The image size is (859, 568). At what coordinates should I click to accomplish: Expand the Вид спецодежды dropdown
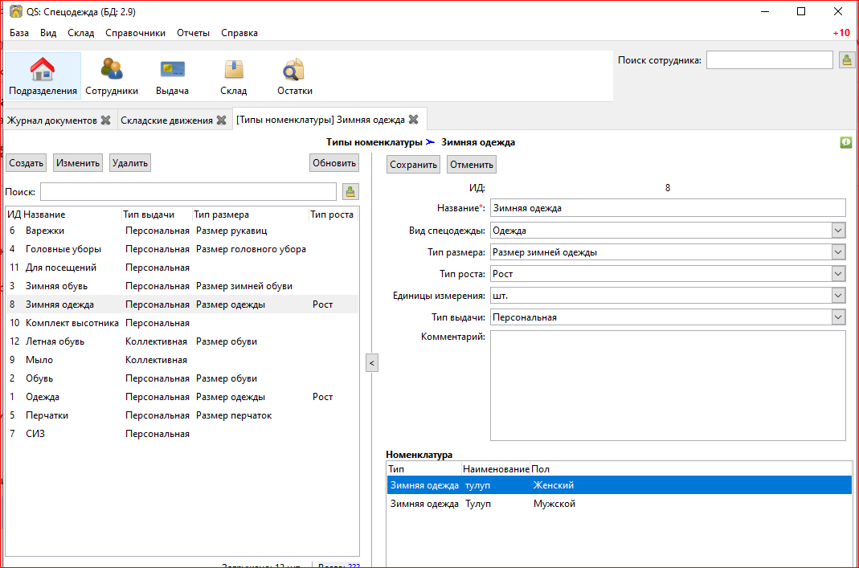point(838,231)
